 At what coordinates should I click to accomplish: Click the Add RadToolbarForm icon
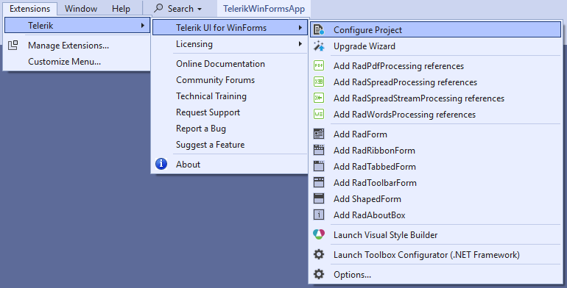(x=319, y=183)
